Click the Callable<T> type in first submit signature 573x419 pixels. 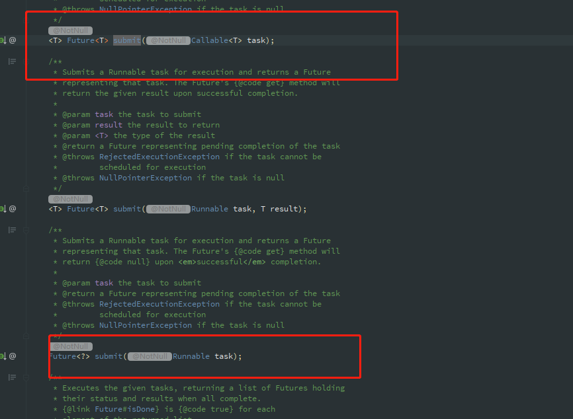click(216, 40)
